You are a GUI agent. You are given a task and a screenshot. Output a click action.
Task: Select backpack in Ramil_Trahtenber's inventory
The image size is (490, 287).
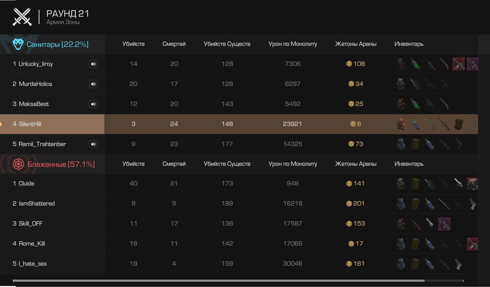(x=415, y=144)
